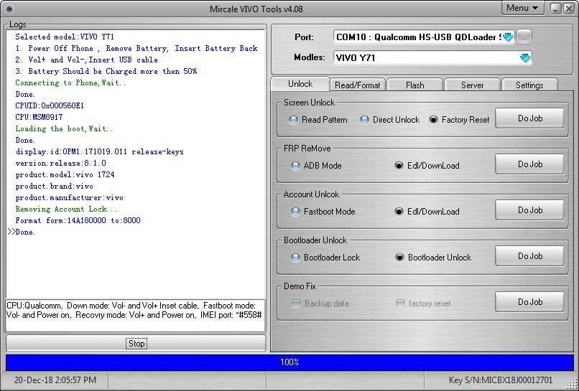Click the Key S/N:MICBX18J00012701 status text

(x=501, y=380)
